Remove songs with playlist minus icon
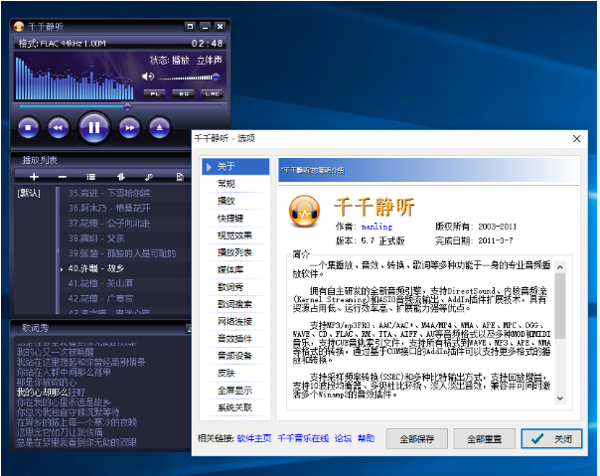The image size is (600, 476). coord(63,177)
